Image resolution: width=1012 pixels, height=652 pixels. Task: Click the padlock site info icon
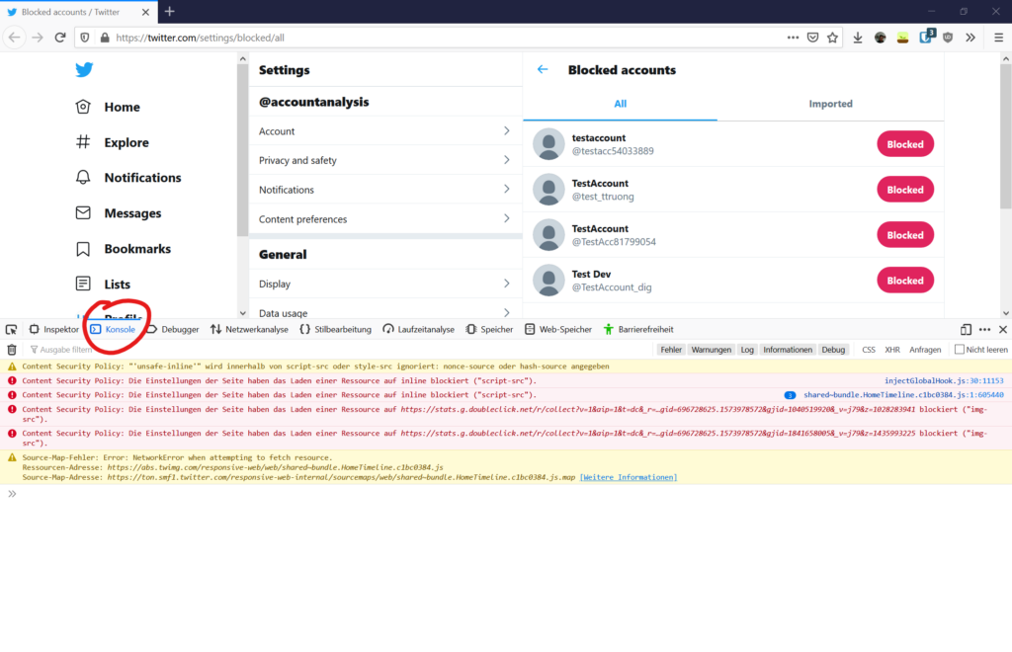coord(105,38)
